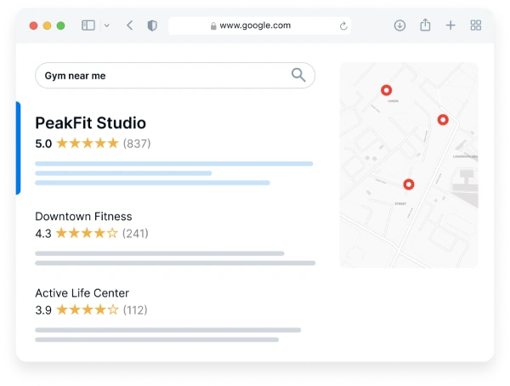Select the Active Life Center listing

[82, 293]
